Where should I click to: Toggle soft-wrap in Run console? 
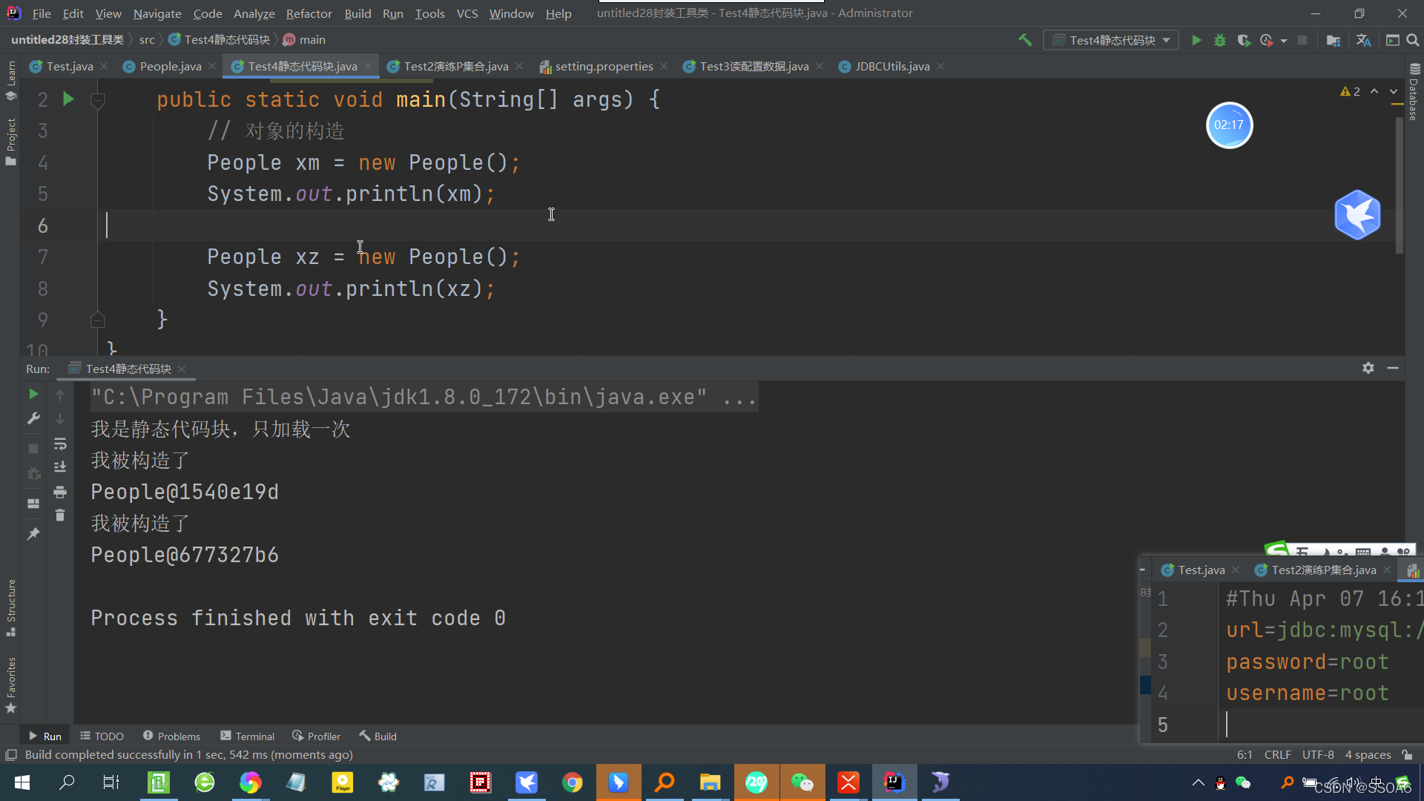(60, 444)
